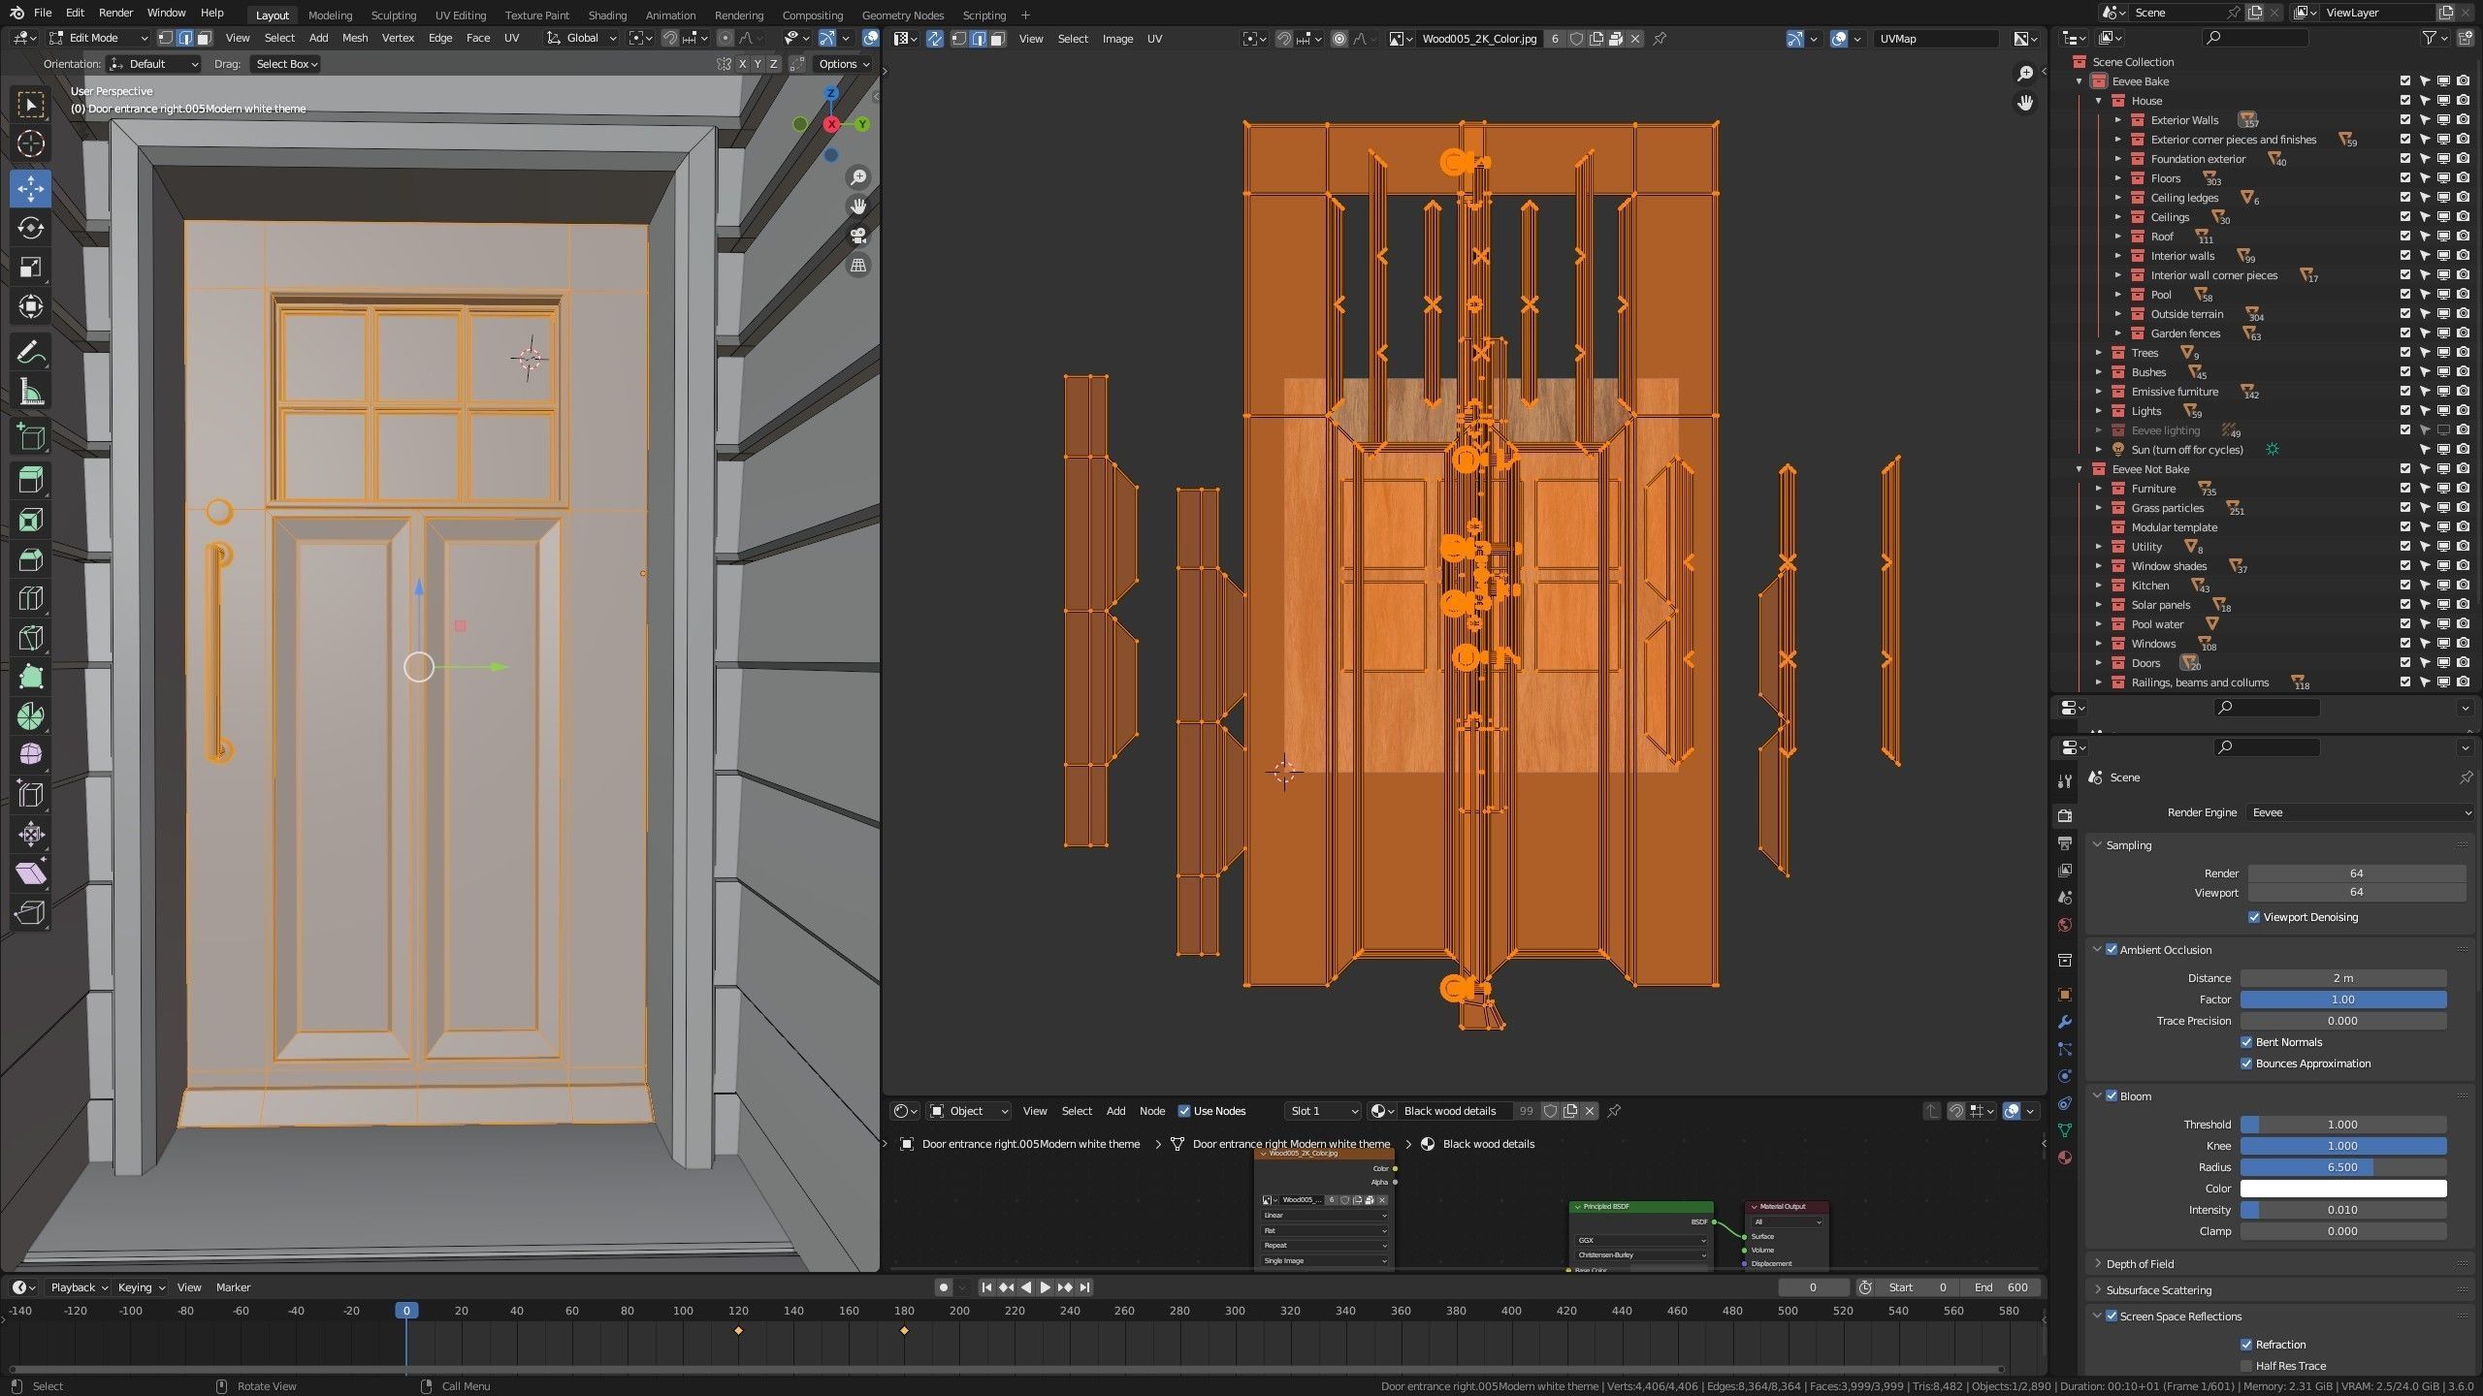This screenshot has width=2483, height=1396.
Task: Toggle the camera view in the viewport
Action: [858, 236]
